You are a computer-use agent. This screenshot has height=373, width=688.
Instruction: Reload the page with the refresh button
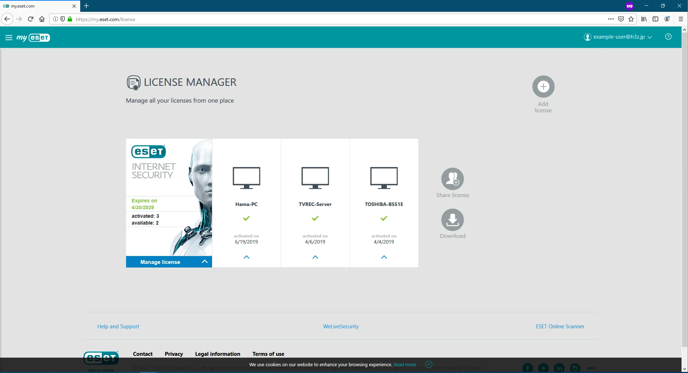point(30,19)
